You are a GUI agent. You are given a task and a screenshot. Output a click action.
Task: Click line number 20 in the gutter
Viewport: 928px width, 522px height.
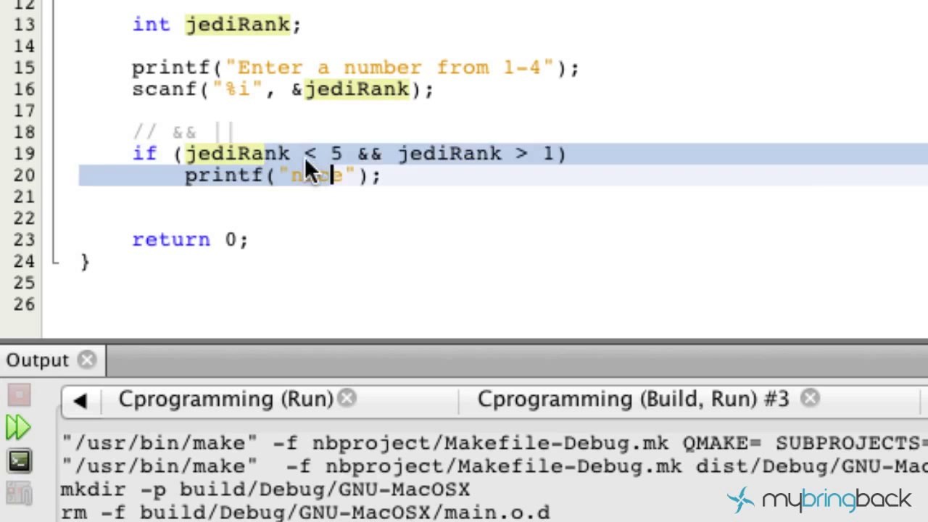point(24,175)
